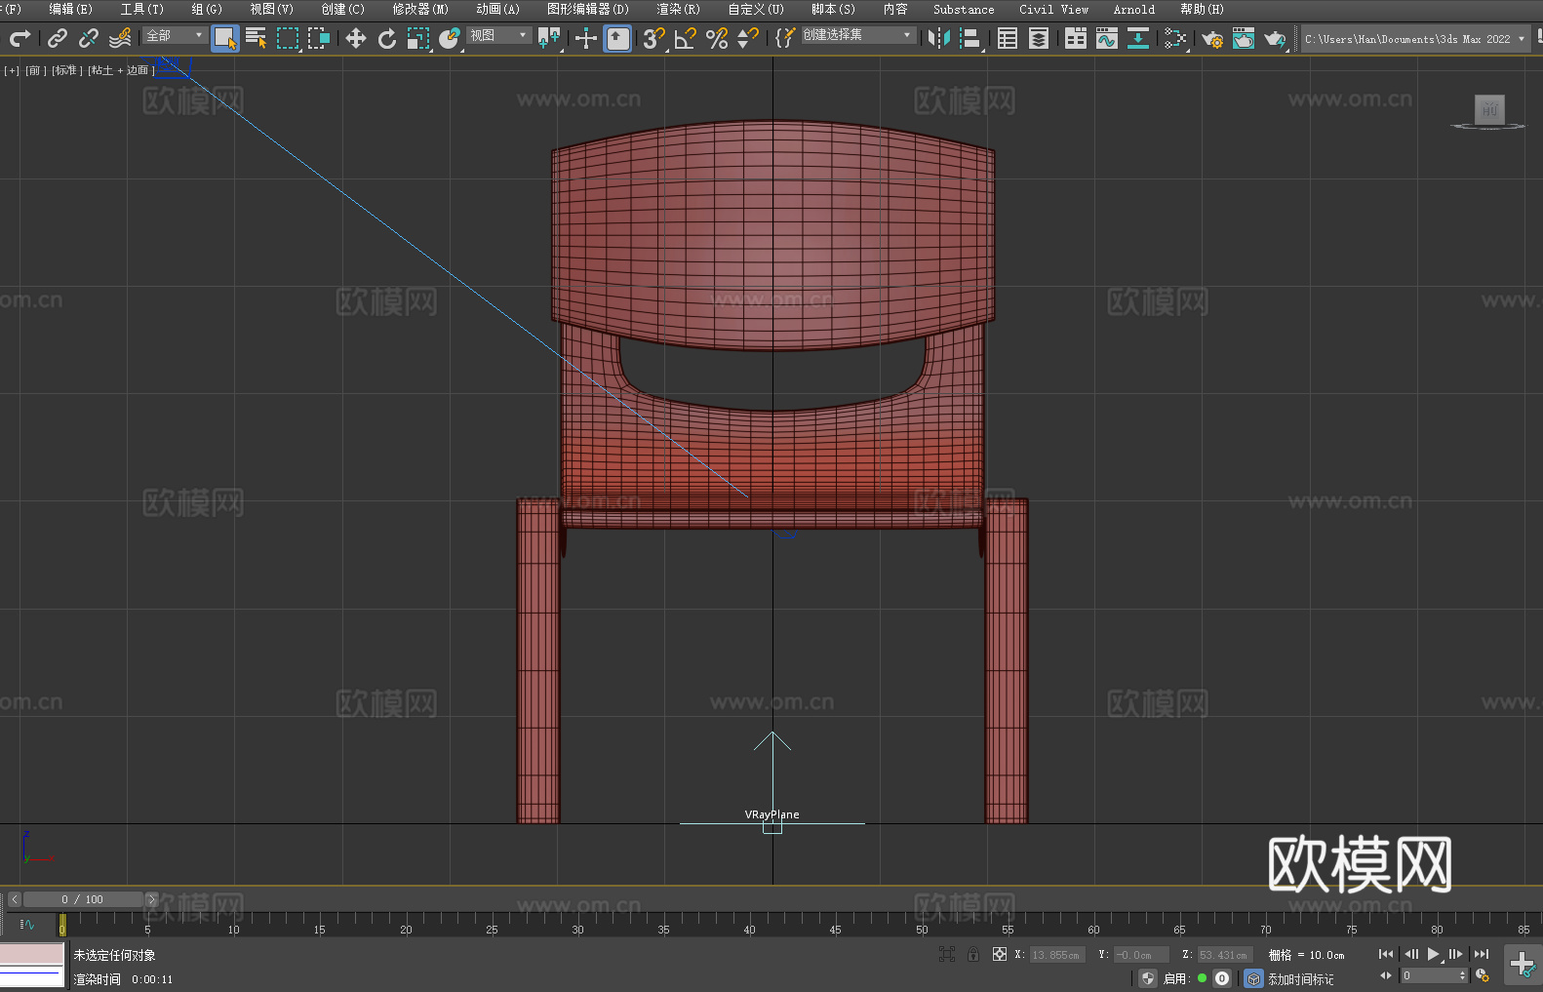
Task: Expand the project path dropdown
Action: click(x=1521, y=39)
